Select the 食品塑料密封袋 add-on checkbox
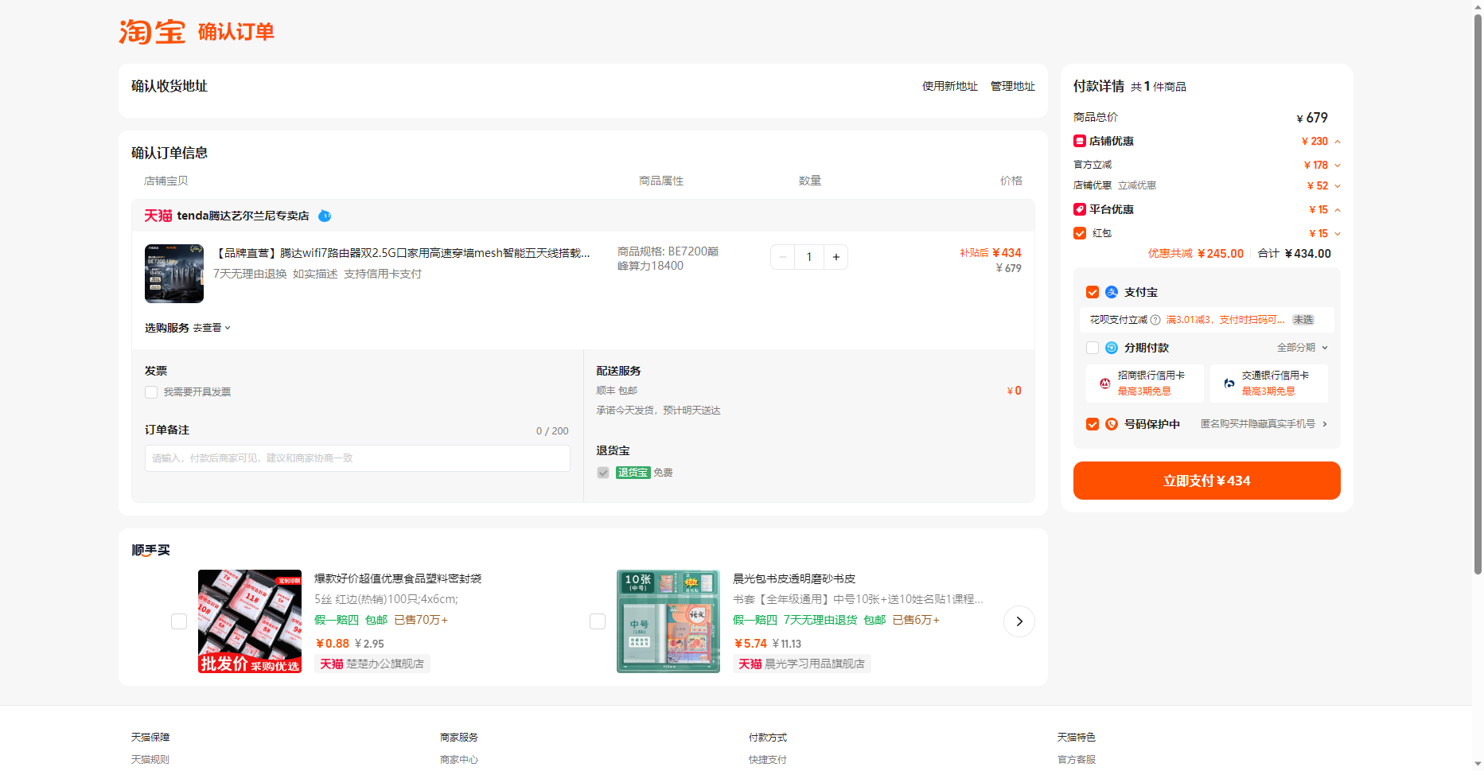The image size is (1484, 771). pyautogui.click(x=179, y=621)
